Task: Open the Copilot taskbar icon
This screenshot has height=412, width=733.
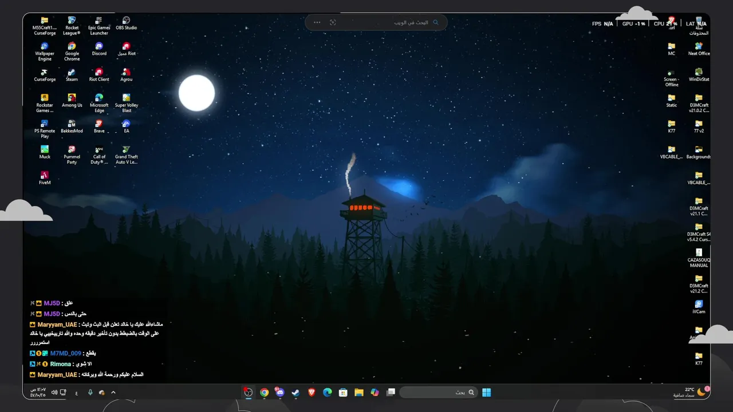Action: tap(375, 392)
